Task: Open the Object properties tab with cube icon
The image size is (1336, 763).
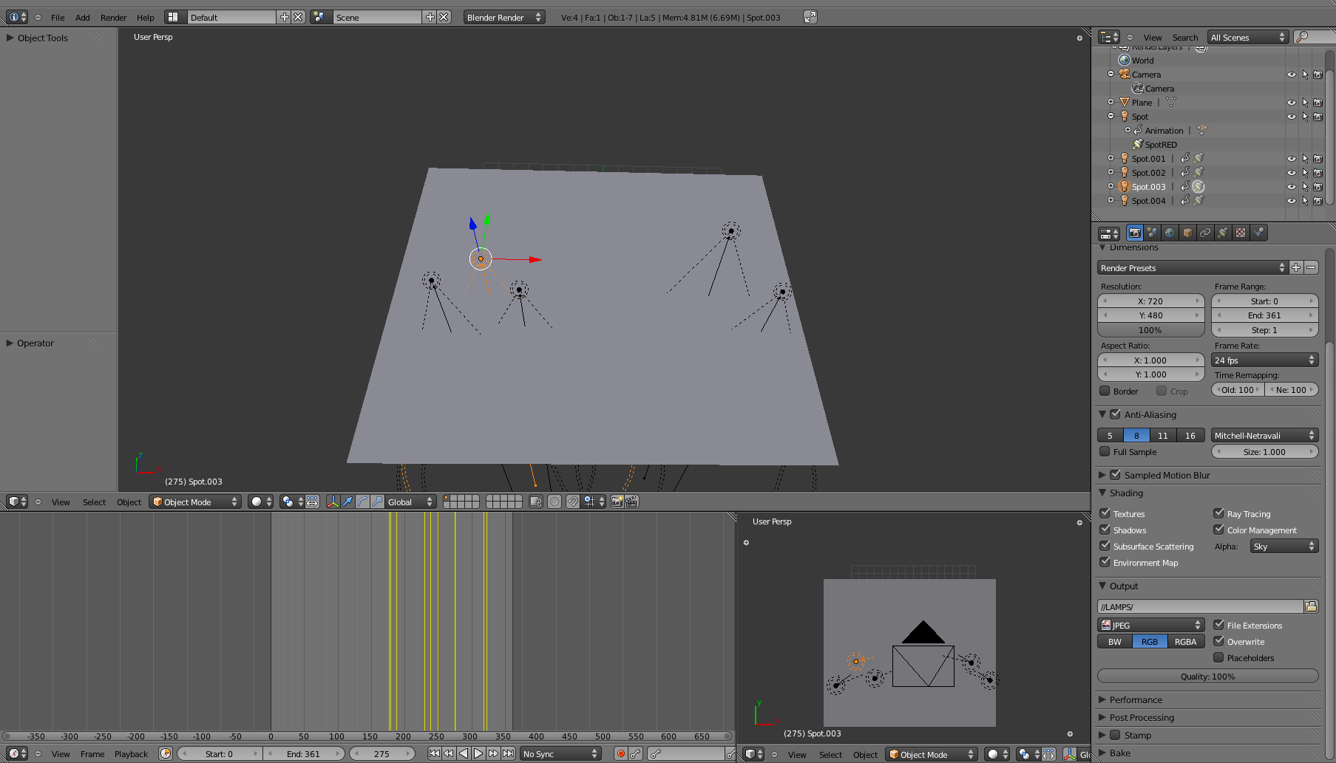Action: click(x=1187, y=233)
